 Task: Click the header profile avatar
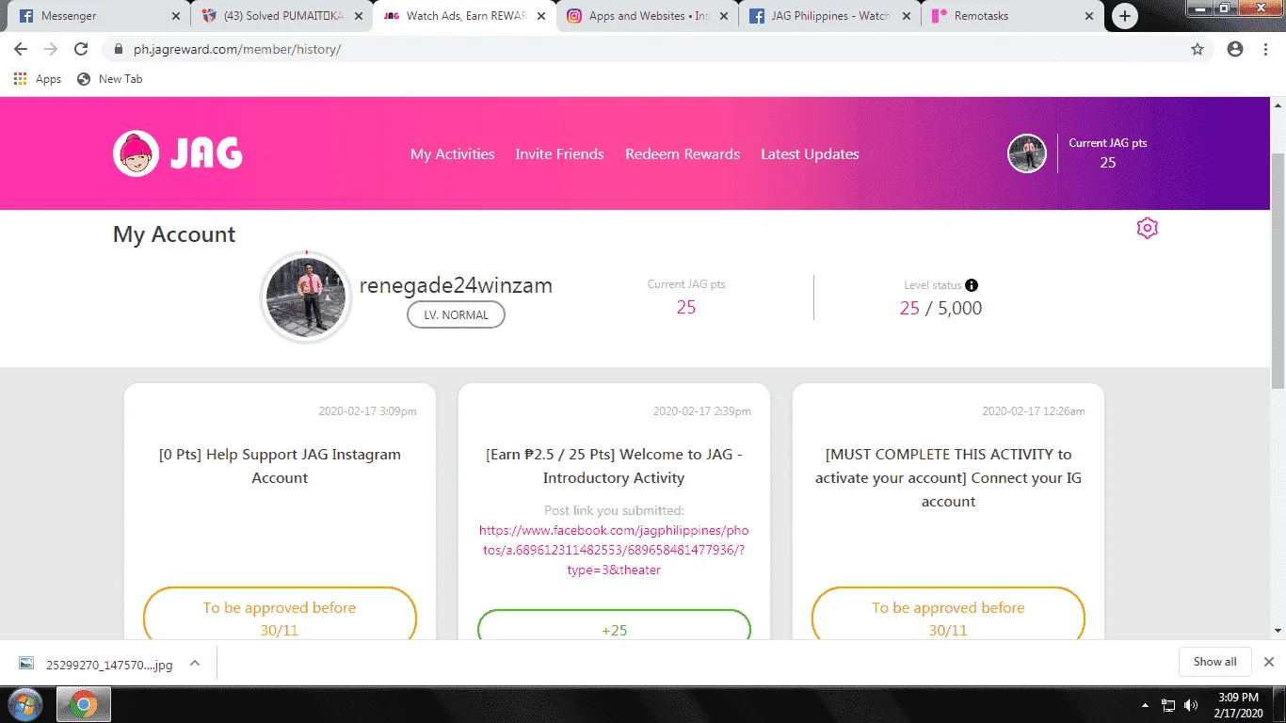click(1027, 153)
